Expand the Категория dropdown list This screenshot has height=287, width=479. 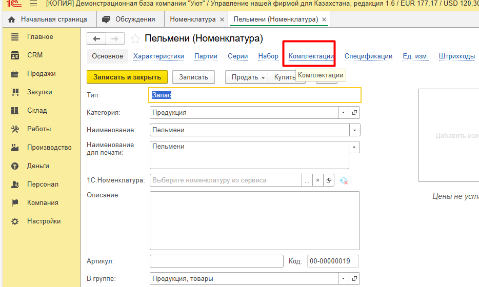click(x=343, y=113)
